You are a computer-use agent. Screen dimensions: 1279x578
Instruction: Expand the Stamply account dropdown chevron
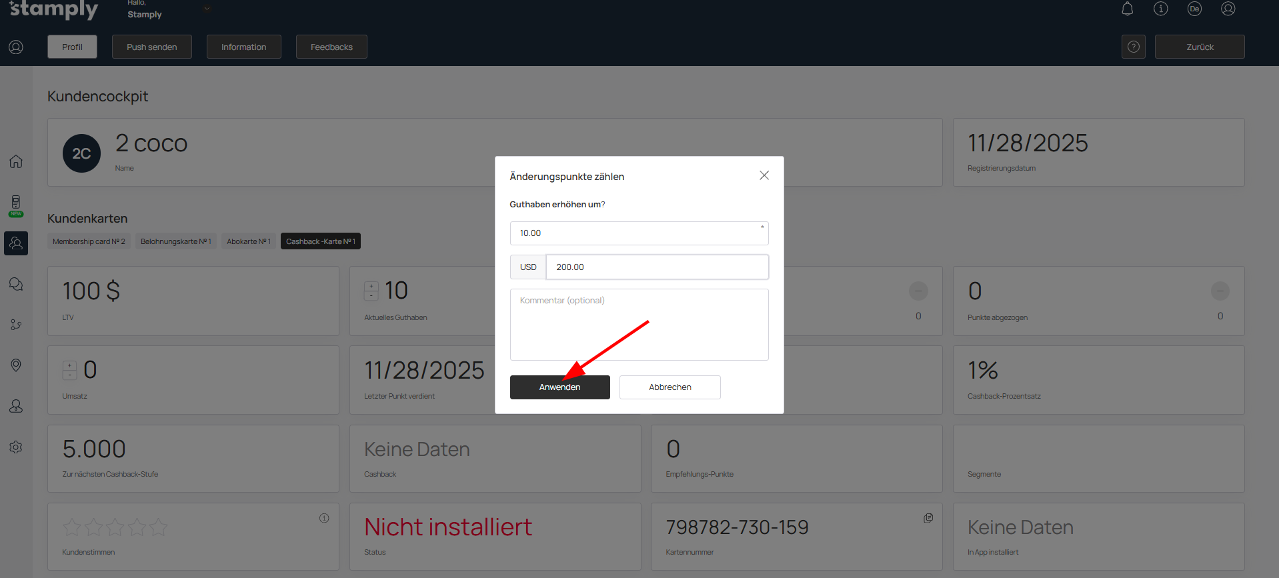pos(207,9)
